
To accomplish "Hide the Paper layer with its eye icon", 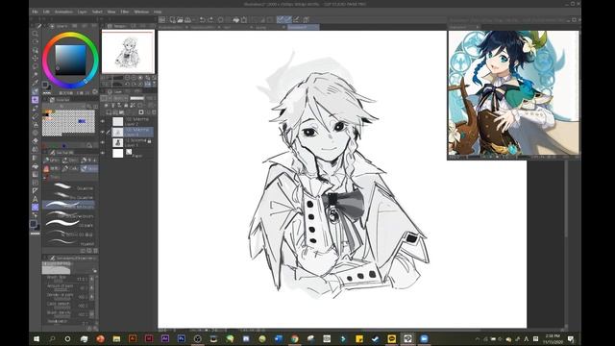I will 103,154.
